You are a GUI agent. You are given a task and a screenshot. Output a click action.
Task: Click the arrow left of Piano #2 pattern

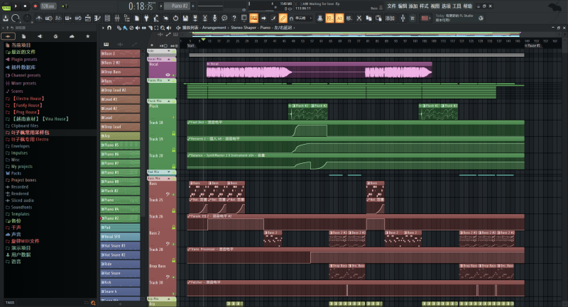pos(161,6)
